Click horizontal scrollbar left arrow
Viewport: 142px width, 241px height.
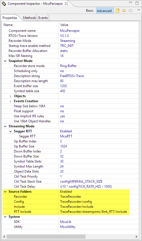click(x=4, y=237)
